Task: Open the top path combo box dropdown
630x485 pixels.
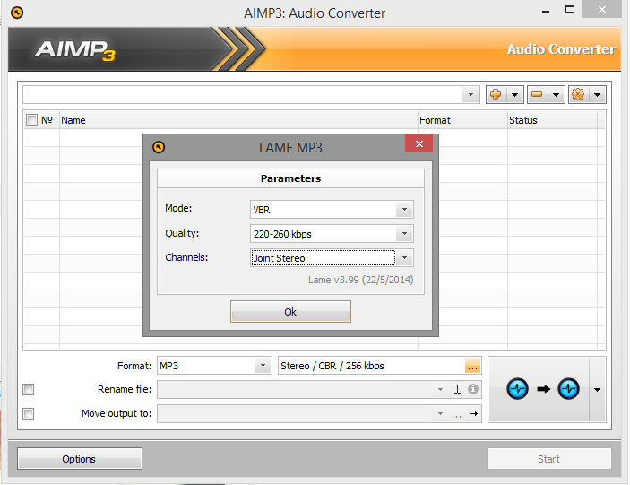Action: coord(470,95)
